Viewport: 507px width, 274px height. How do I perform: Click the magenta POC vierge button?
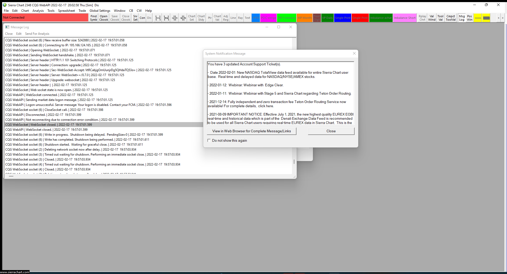coord(268,18)
